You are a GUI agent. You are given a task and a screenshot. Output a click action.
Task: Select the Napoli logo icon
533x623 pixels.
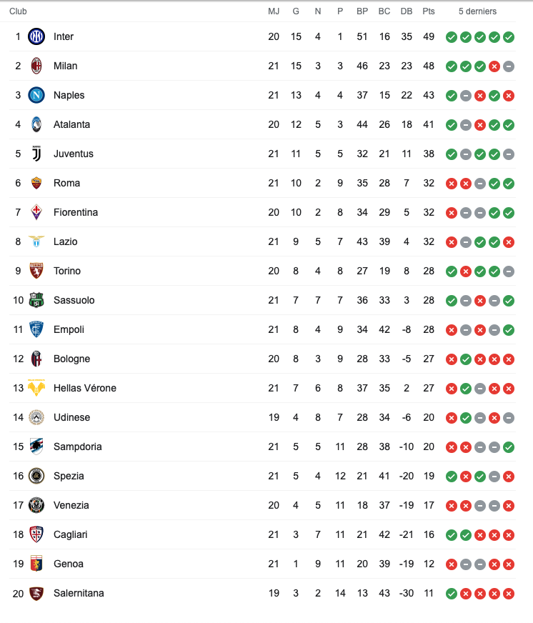(x=36, y=95)
